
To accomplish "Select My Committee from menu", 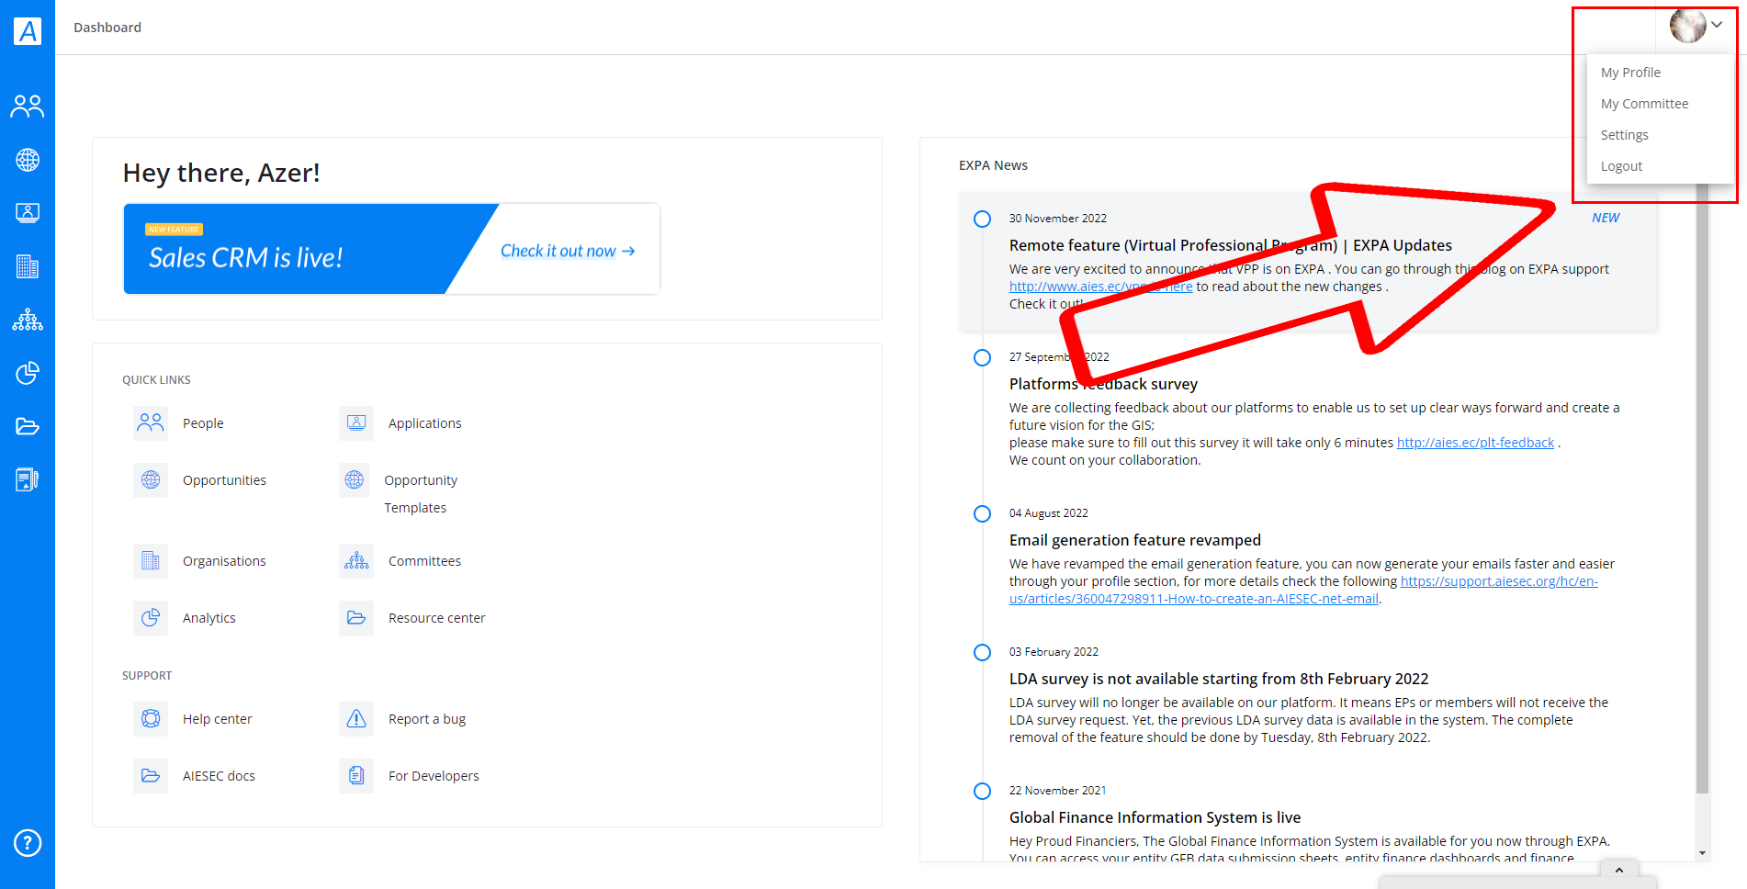I will click(x=1644, y=104).
